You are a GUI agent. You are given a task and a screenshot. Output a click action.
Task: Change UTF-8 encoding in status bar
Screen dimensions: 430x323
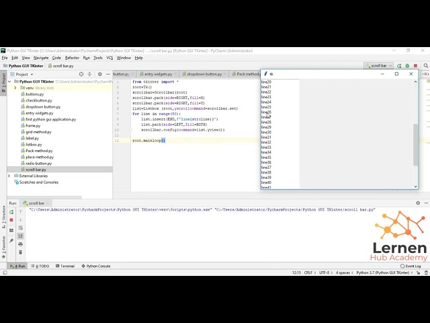[x=325, y=273]
